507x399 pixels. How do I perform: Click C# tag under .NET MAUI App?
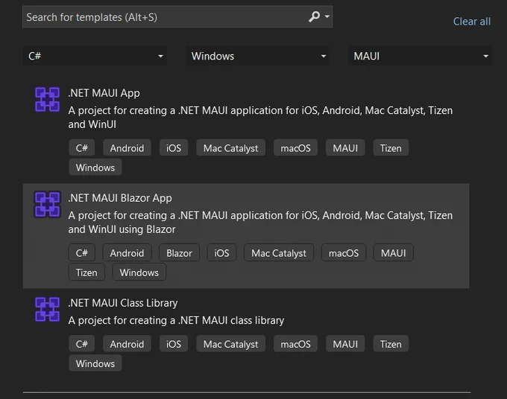coord(82,148)
